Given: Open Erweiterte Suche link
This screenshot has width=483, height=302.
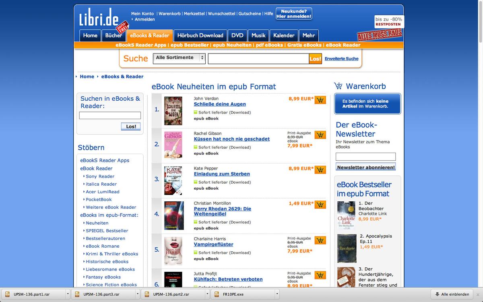Looking at the screenshot, I should tap(341, 59).
